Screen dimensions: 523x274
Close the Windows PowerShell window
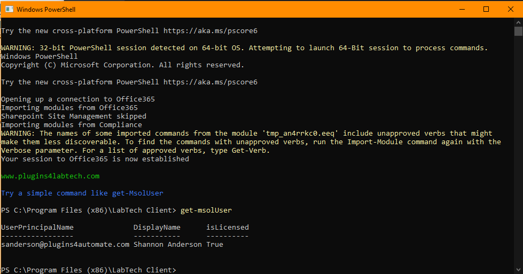[510, 9]
